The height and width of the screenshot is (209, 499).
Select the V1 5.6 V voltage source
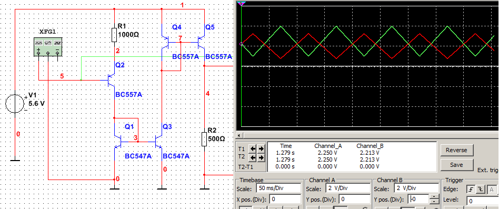tap(15, 104)
